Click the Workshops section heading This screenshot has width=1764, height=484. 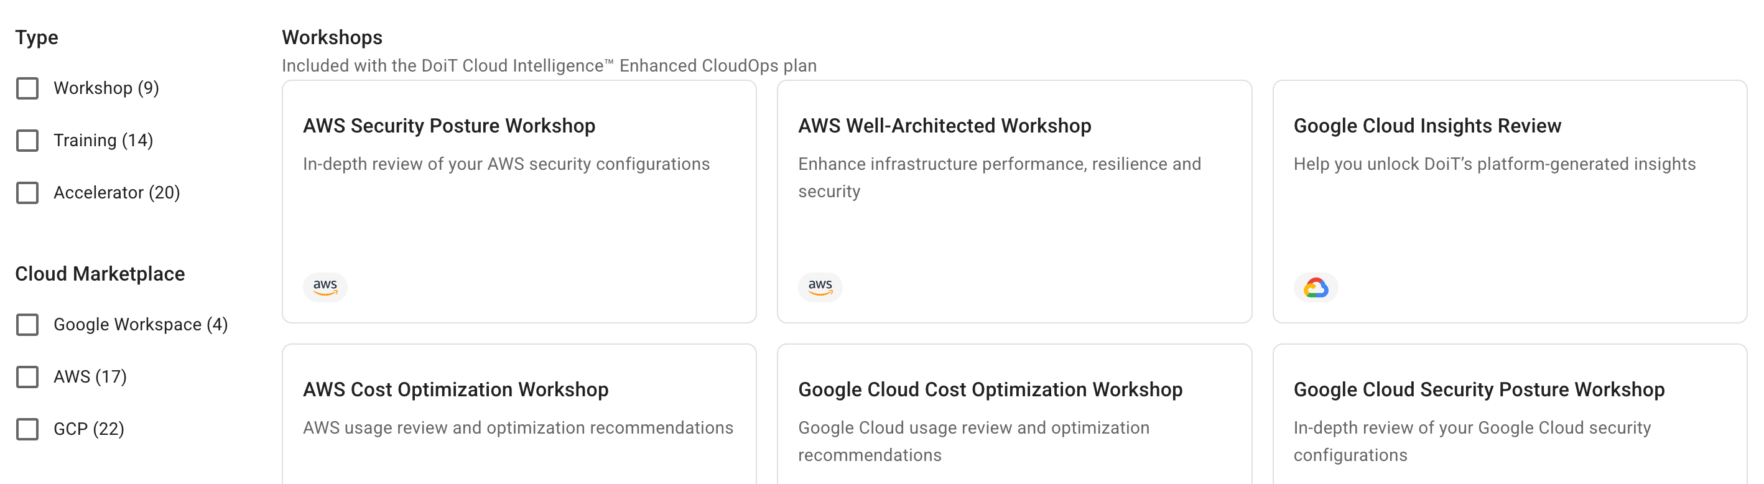pos(332,38)
